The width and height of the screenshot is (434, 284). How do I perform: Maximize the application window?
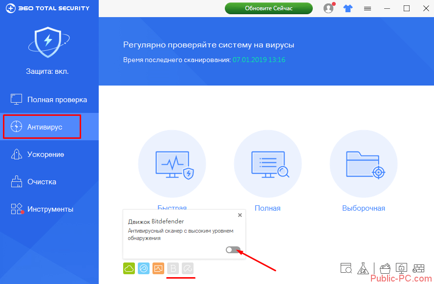pos(407,9)
